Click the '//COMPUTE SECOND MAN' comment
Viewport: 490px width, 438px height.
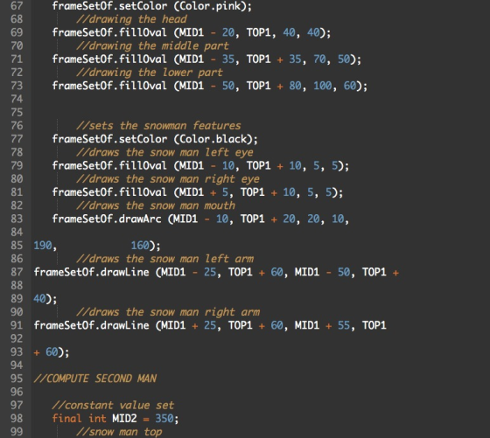[x=95, y=379]
